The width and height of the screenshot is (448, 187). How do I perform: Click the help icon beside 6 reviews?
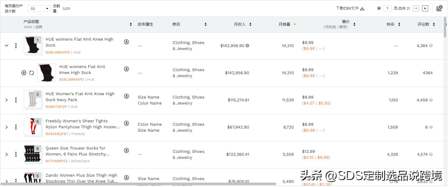point(431,127)
